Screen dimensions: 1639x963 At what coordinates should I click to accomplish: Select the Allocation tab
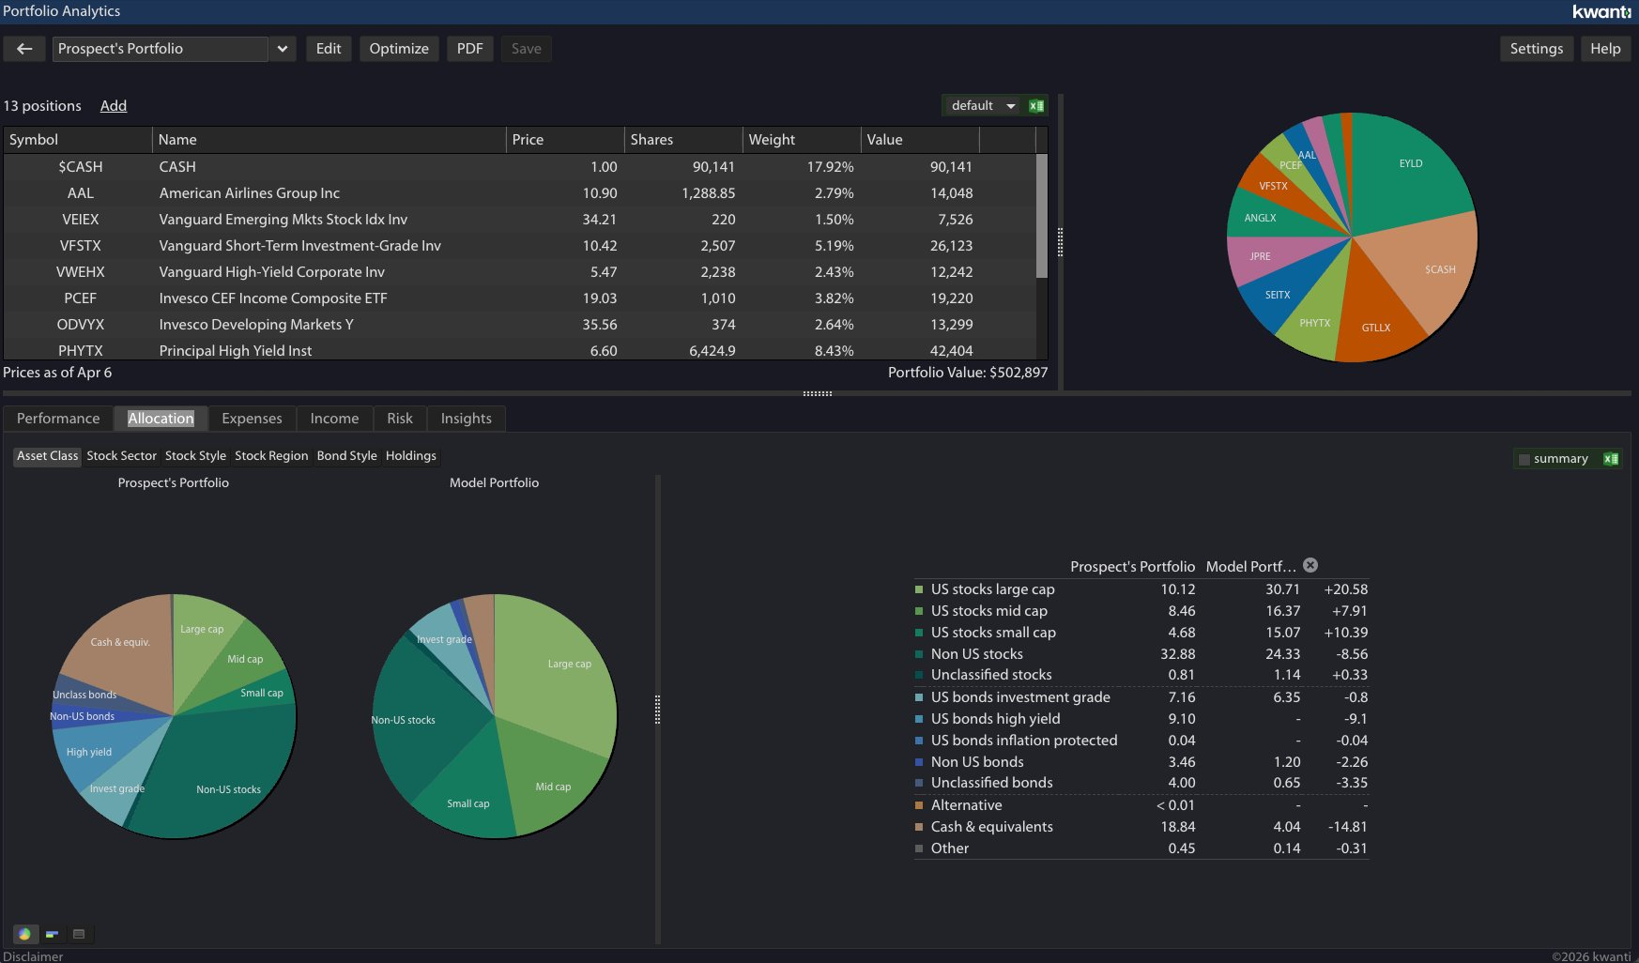pos(161,419)
